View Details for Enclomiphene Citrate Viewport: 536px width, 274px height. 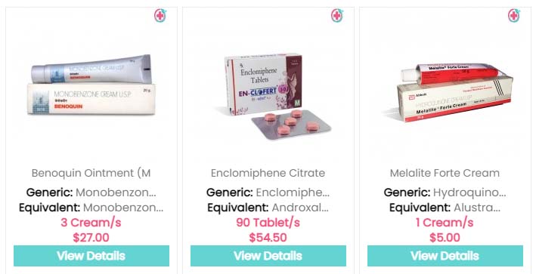click(268, 256)
